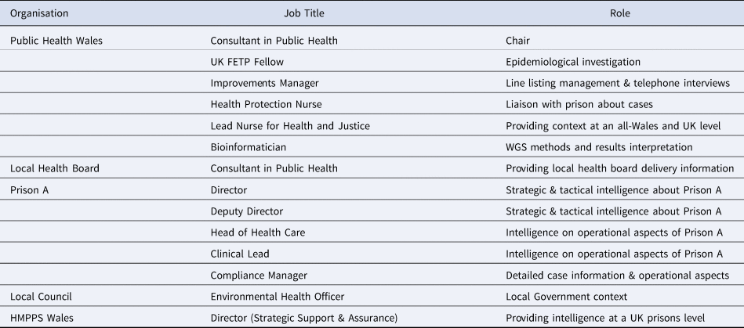Screen dimensions: 744x328
Task: Select the Head of Health Care cell
Action: pos(257,232)
